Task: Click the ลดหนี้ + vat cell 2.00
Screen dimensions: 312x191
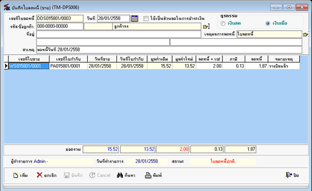Action: pos(209,66)
